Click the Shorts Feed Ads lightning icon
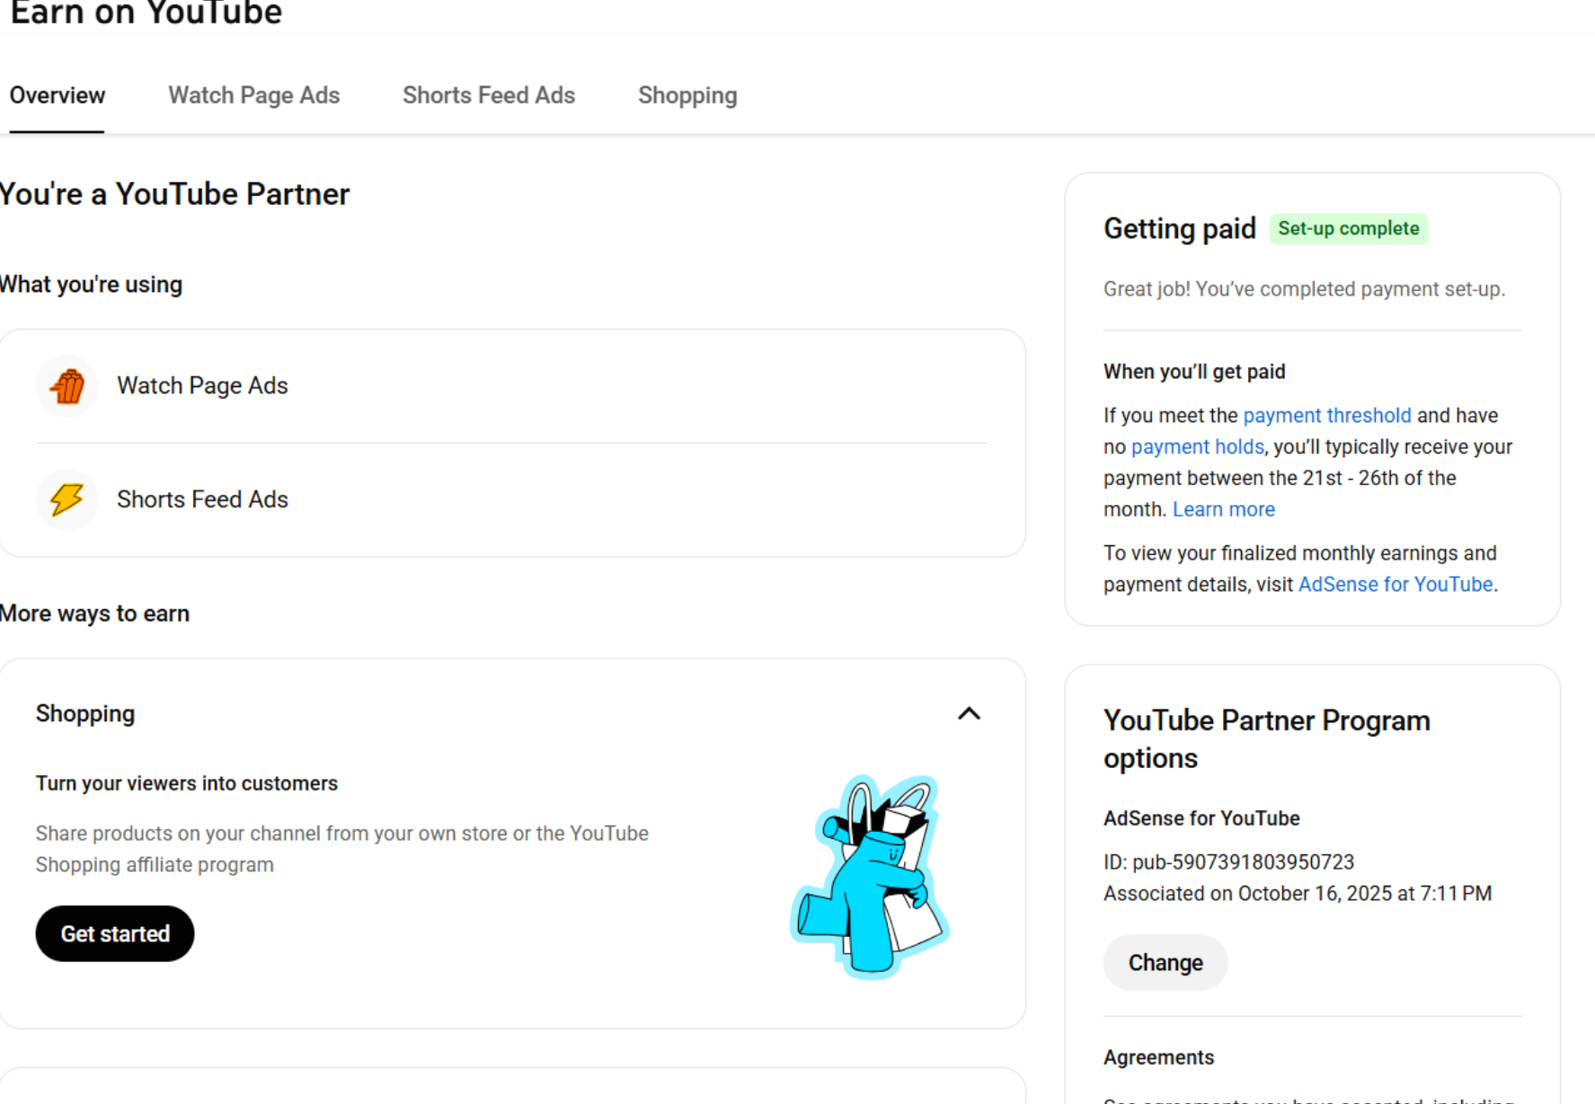Screen dimensions: 1595x1104 [x=67, y=499]
